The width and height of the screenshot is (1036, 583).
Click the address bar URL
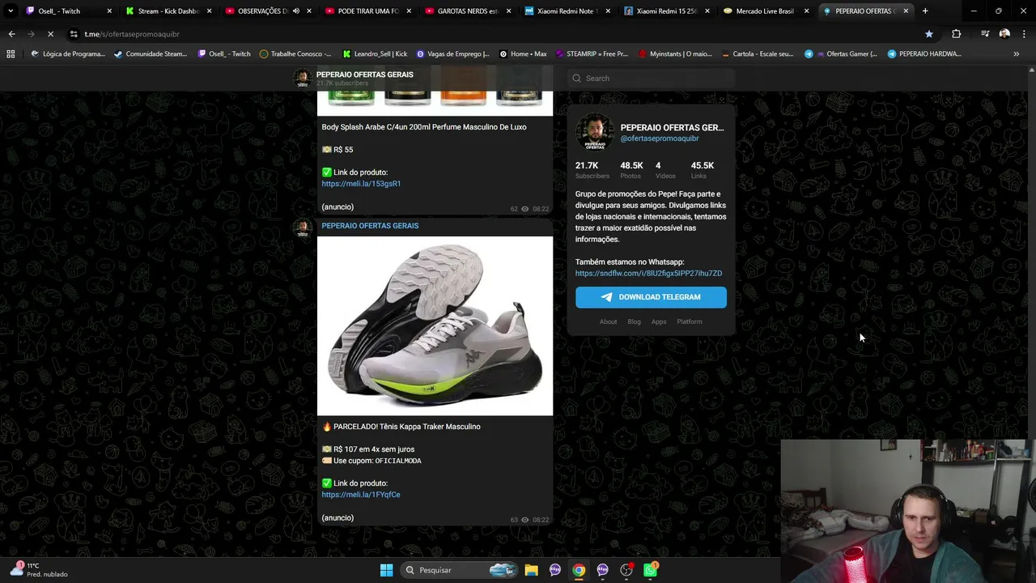(132, 34)
